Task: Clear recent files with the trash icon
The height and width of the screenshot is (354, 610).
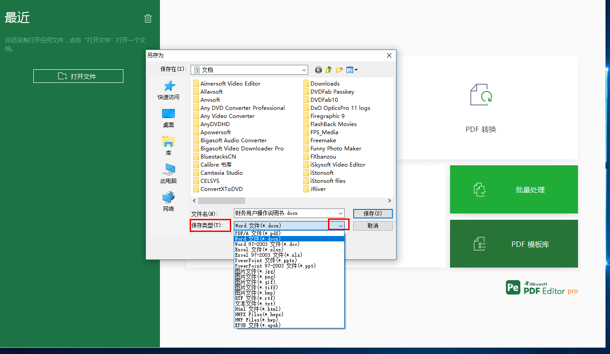Action: pyautogui.click(x=148, y=18)
